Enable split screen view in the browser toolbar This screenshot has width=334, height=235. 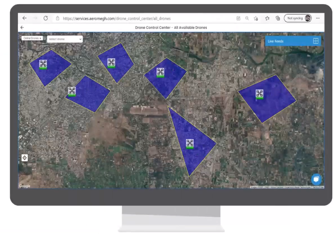pyautogui.click(x=238, y=18)
